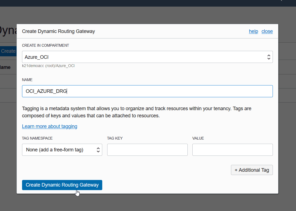Click the VALUE column label
This screenshot has height=211, width=296.
pyautogui.click(x=198, y=138)
